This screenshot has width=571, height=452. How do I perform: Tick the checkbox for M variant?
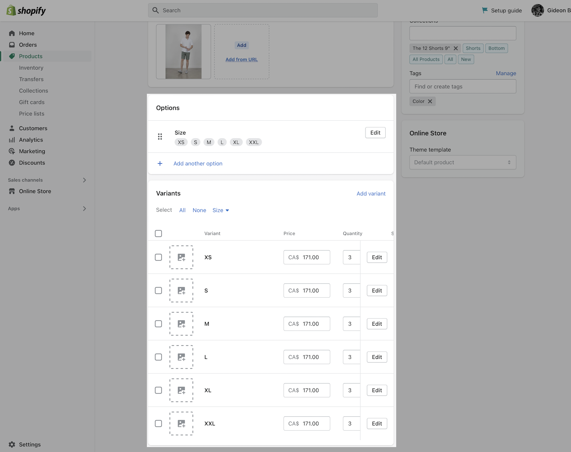[158, 324]
